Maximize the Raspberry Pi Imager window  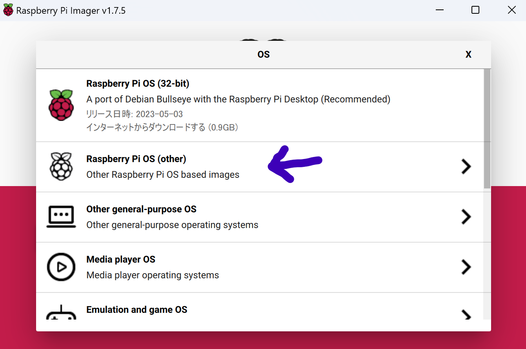[475, 10]
